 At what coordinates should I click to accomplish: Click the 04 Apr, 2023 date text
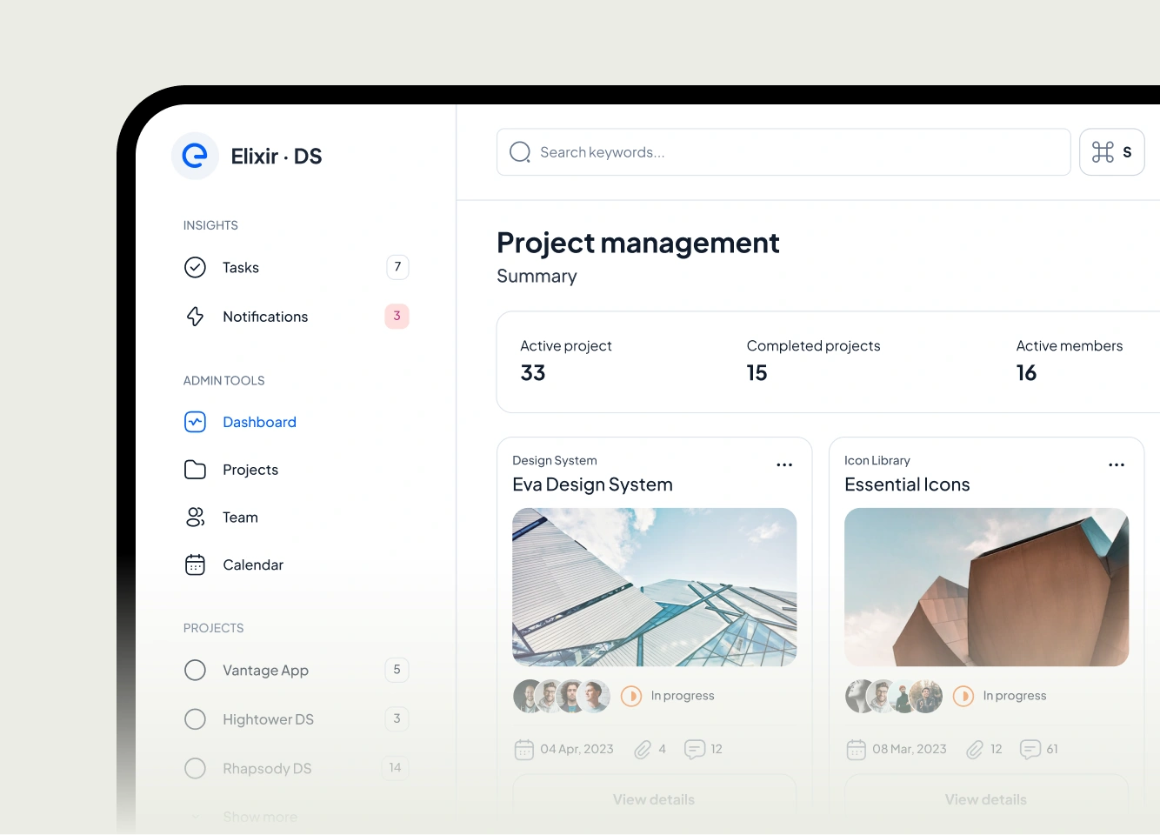(x=577, y=749)
